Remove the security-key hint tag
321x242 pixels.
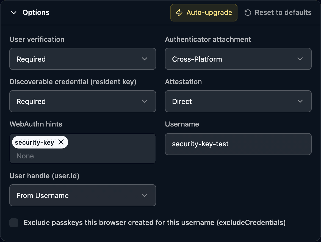pyautogui.click(x=61, y=142)
